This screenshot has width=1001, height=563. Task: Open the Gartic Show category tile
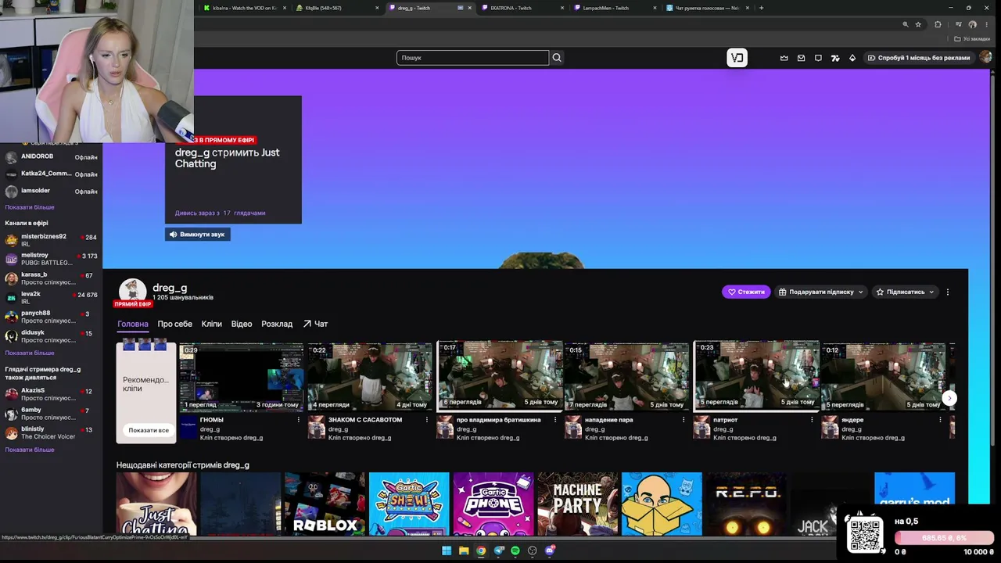(409, 504)
